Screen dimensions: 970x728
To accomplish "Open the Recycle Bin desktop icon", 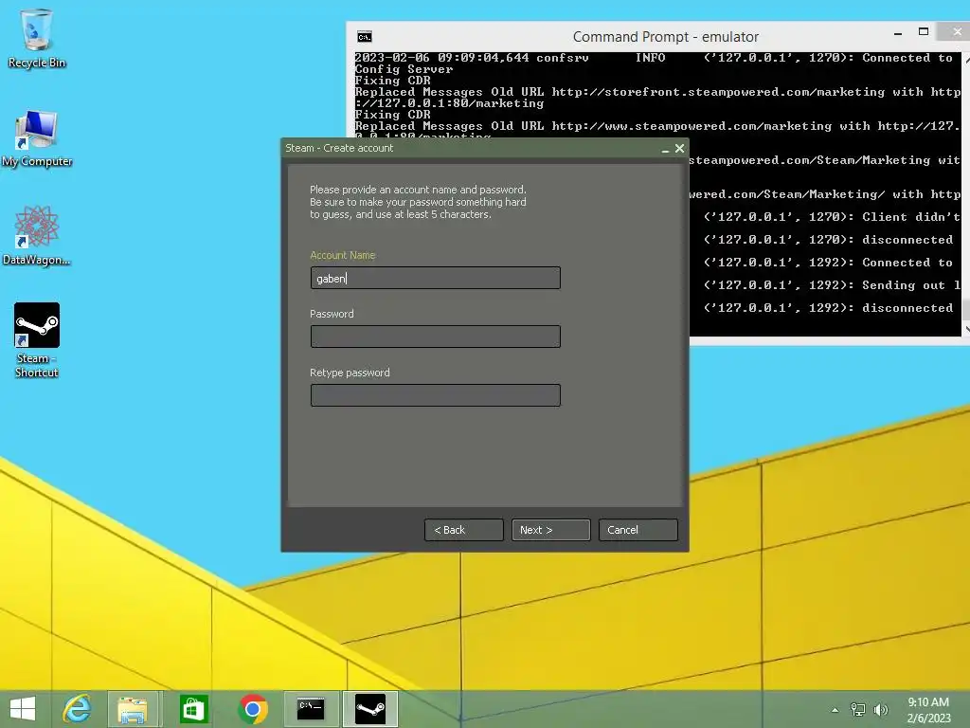I will (x=37, y=39).
